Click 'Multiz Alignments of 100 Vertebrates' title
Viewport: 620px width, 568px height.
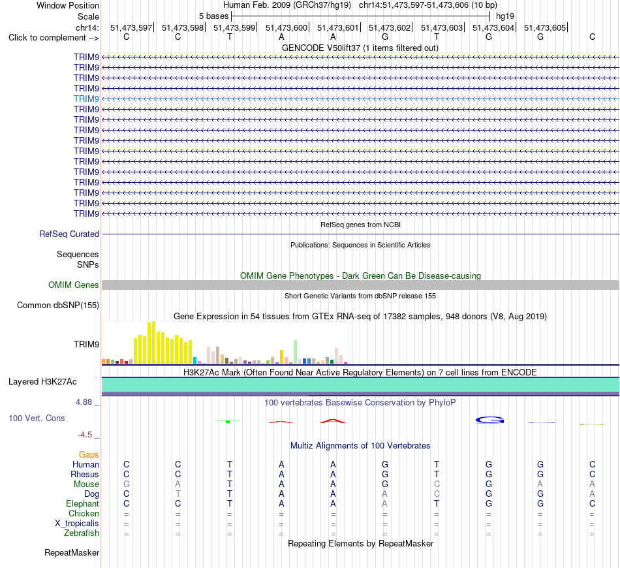tap(360, 446)
